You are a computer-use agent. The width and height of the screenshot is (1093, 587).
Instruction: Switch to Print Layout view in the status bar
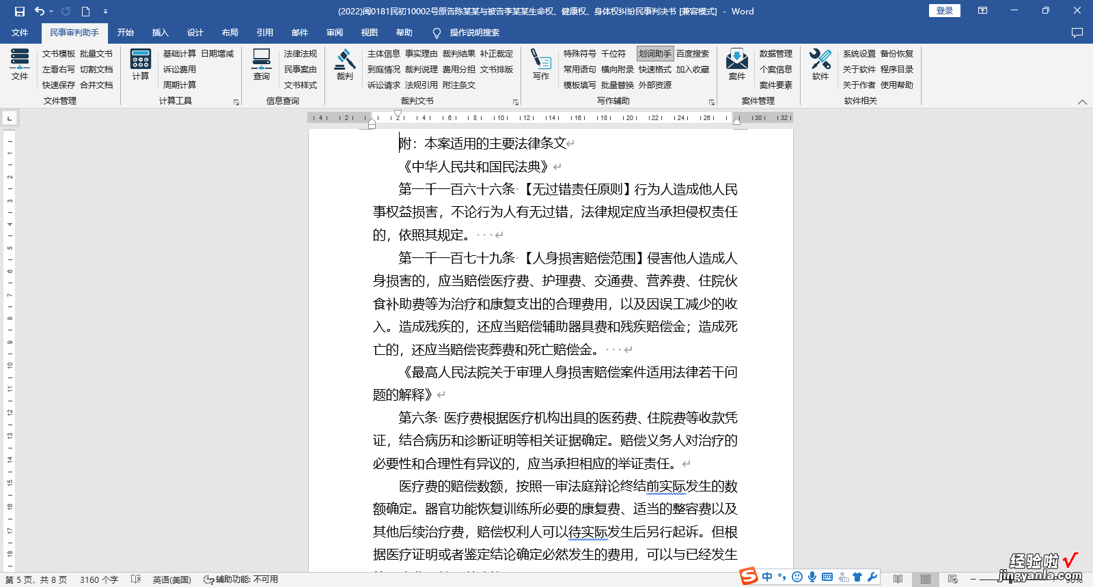(926, 579)
